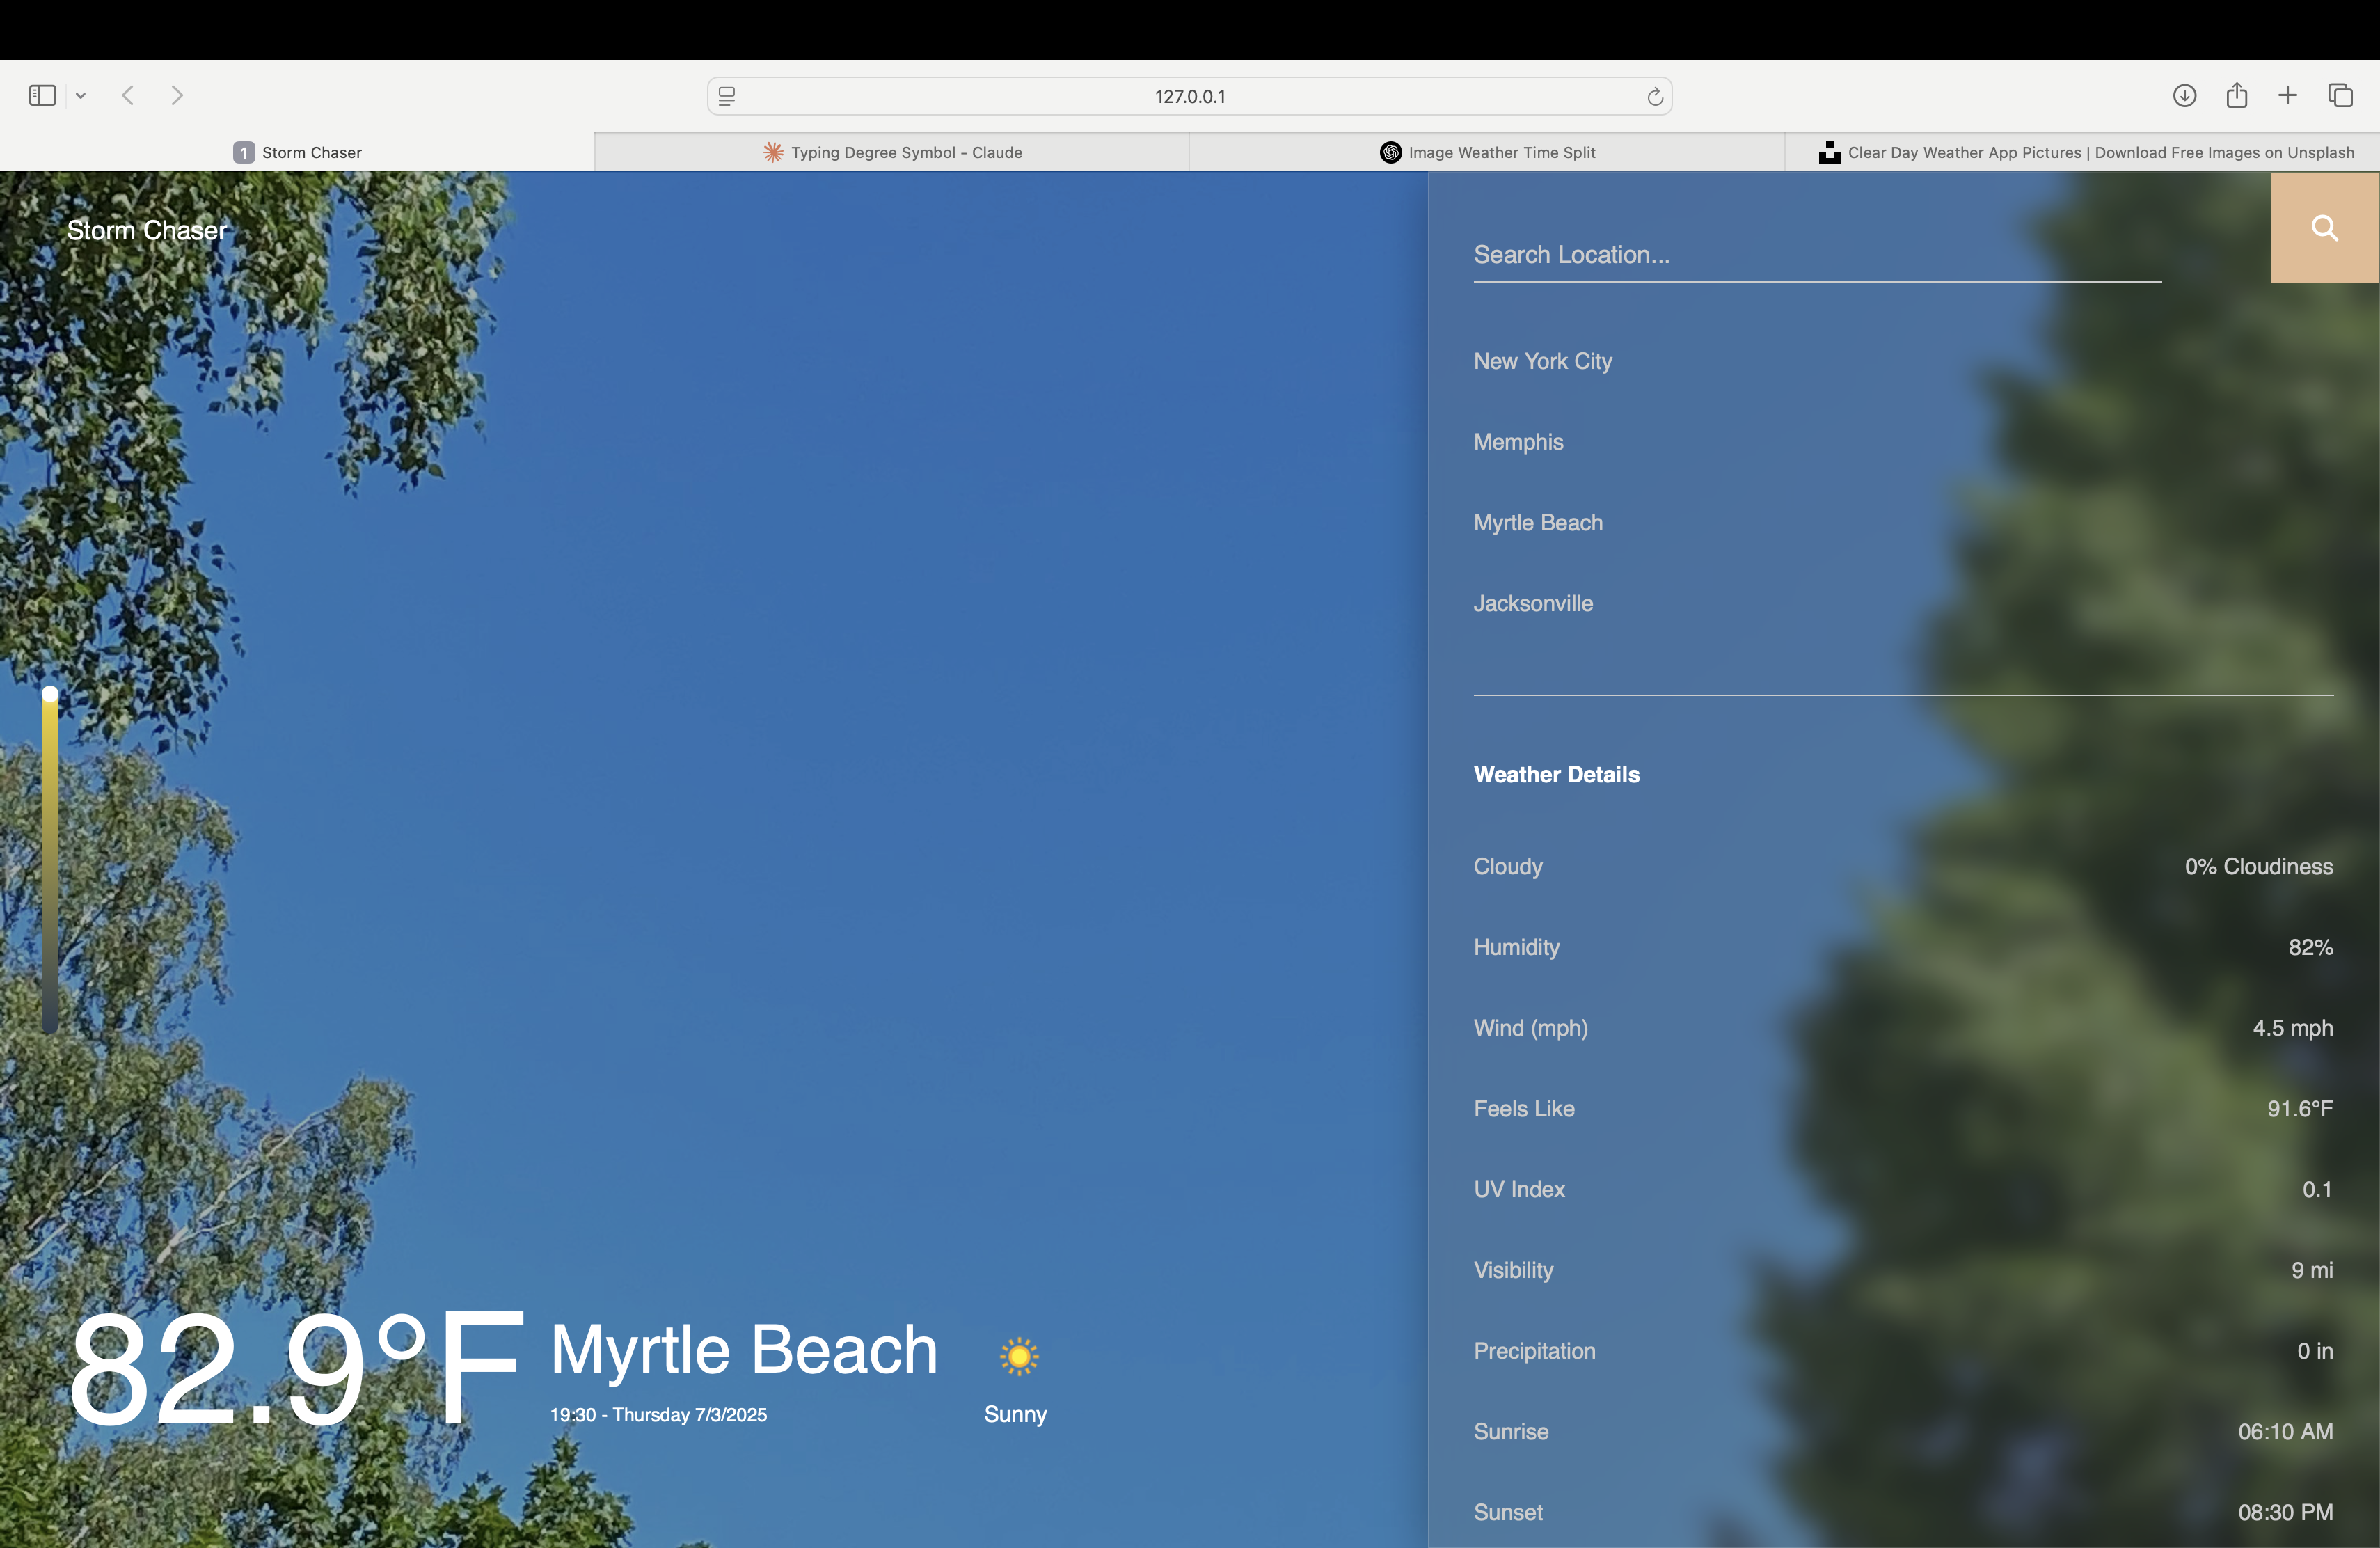
Task: Show the tab overview
Action: coord(2340,96)
